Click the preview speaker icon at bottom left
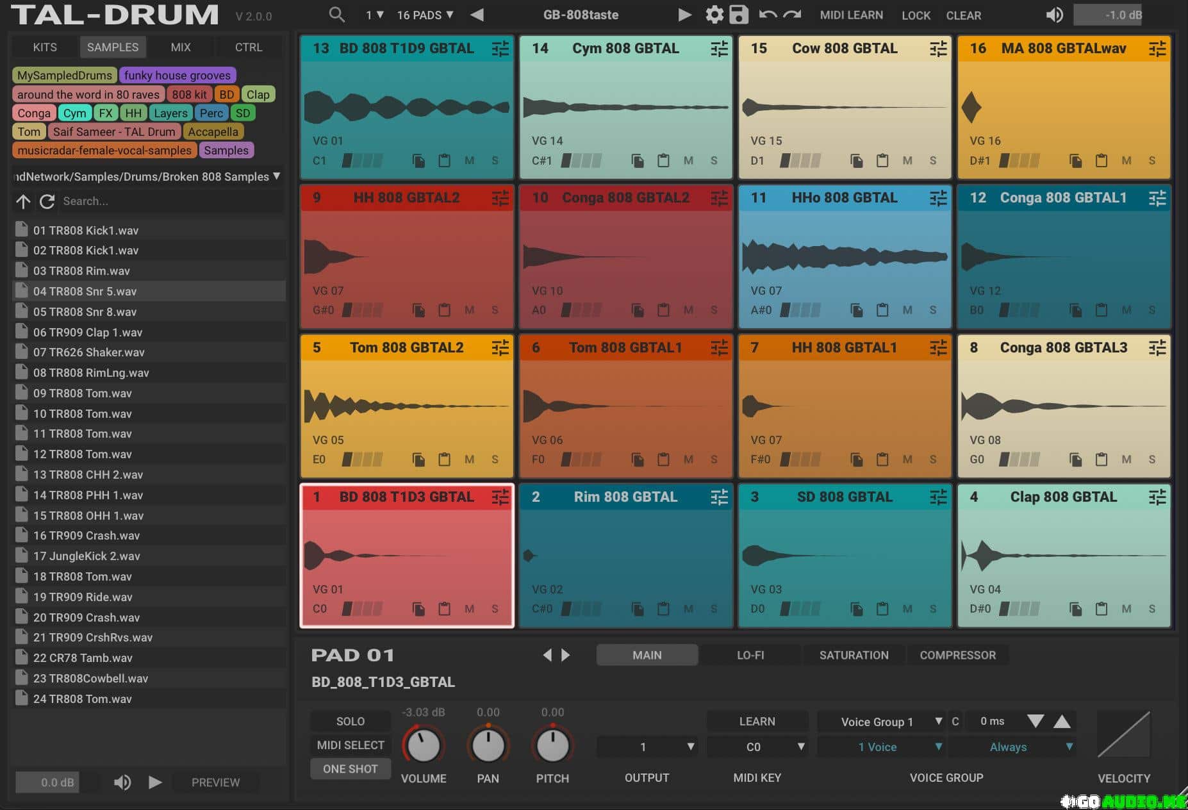Screen dimensions: 1188x810 tap(122, 782)
